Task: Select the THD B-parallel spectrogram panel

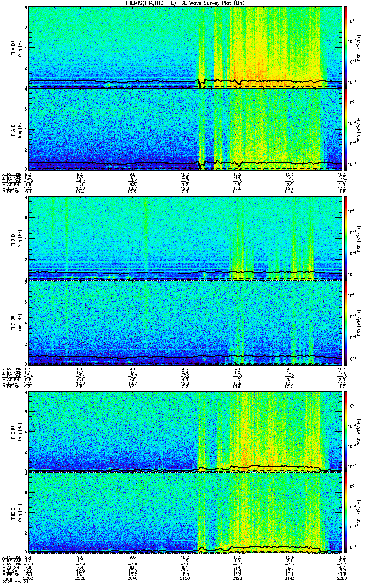Action: point(185,323)
